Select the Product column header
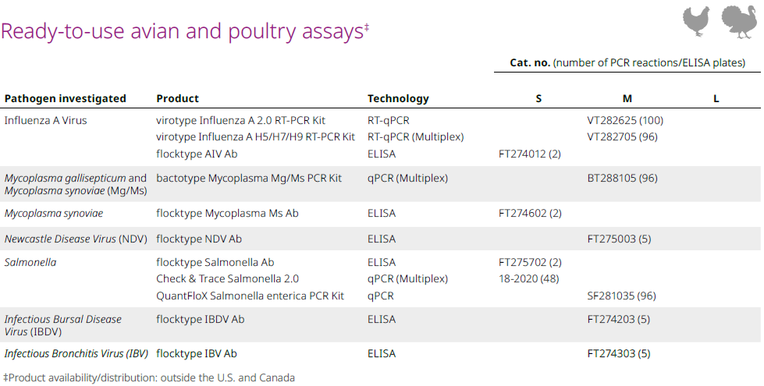 click(177, 98)
